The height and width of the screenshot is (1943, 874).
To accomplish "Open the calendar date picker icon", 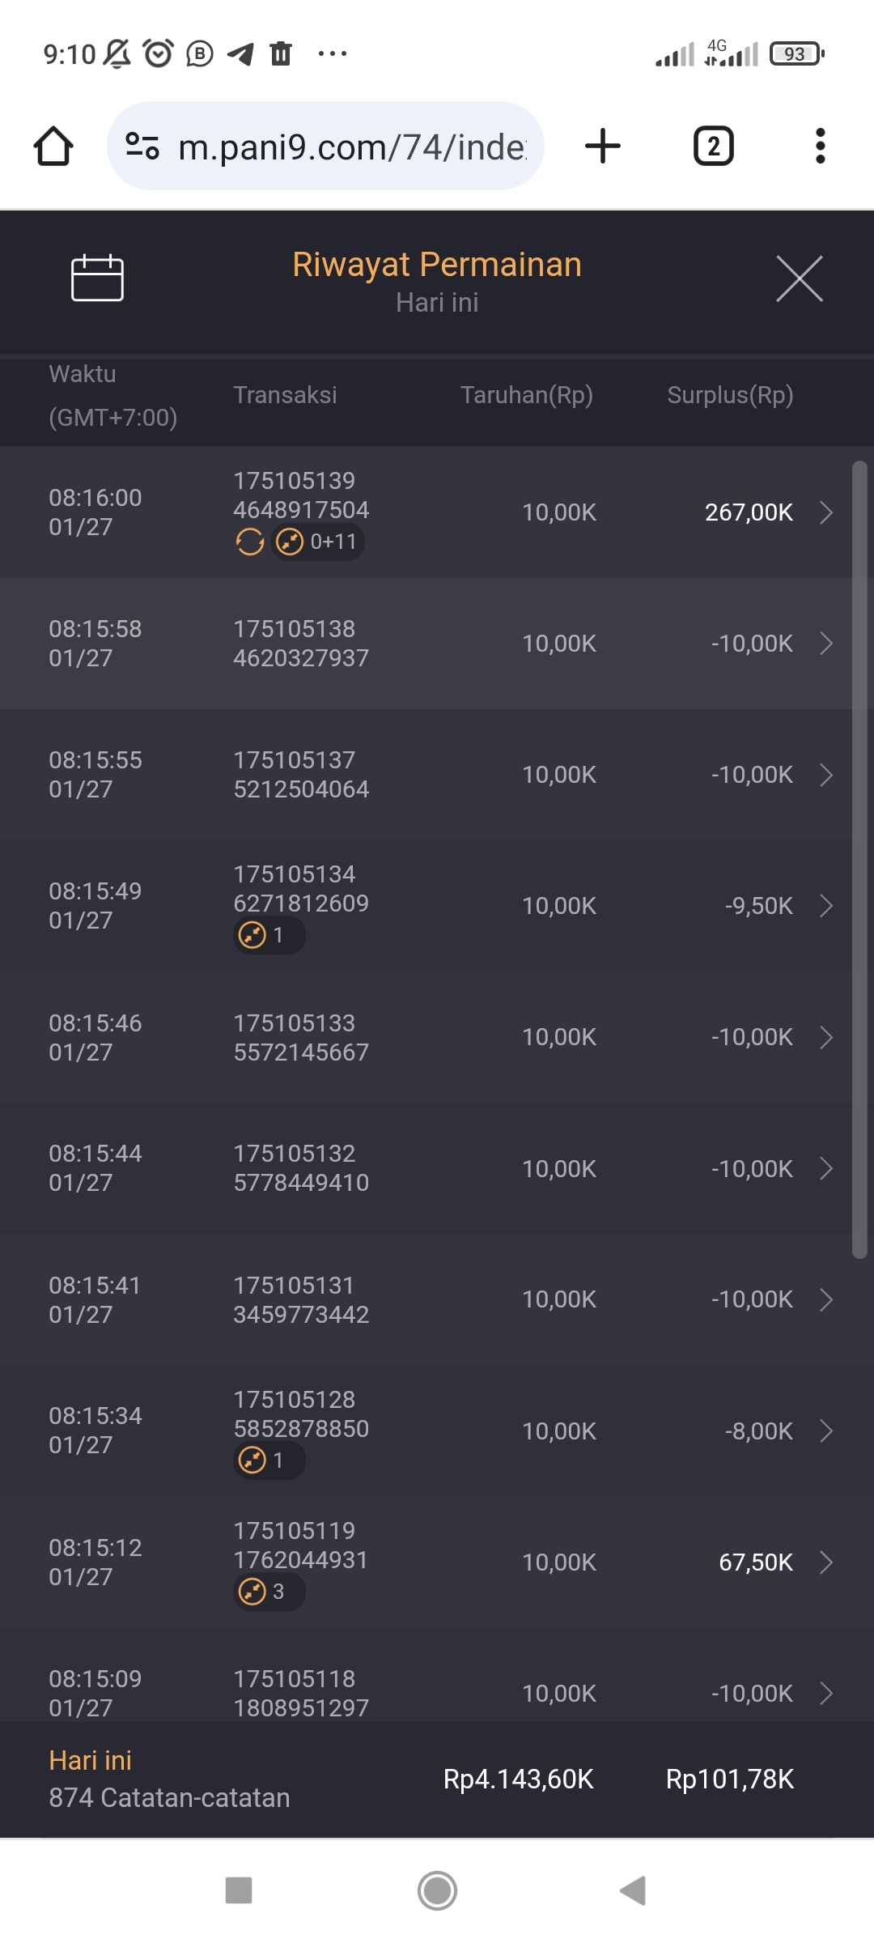I will point(97,278).
